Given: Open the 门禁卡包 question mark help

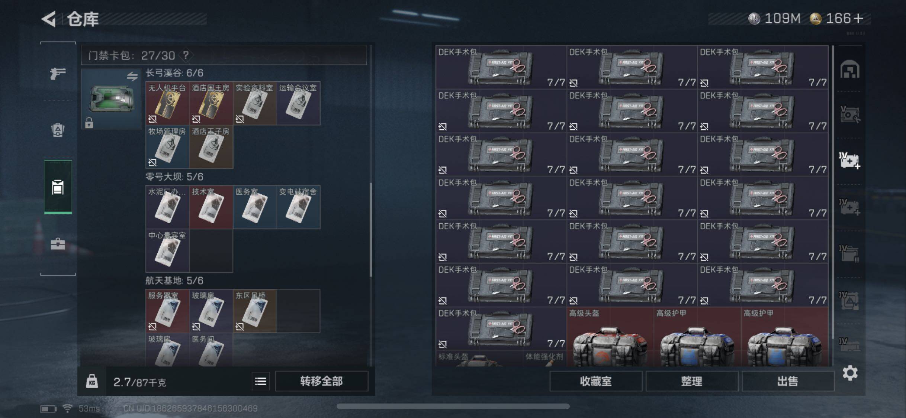Looking at the screenshot, I should (x=186, y=55).
